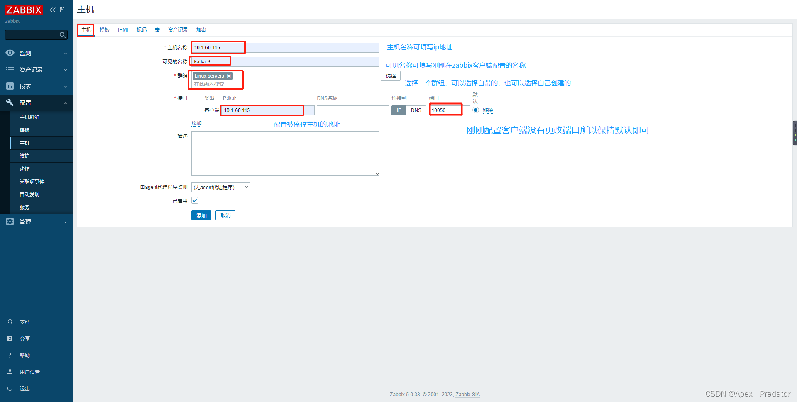Image resolution: width=797 pixels, height=402 pixels.
Task: Open 主机群组 in the sidebar
Action: click(x=41, y=117)
